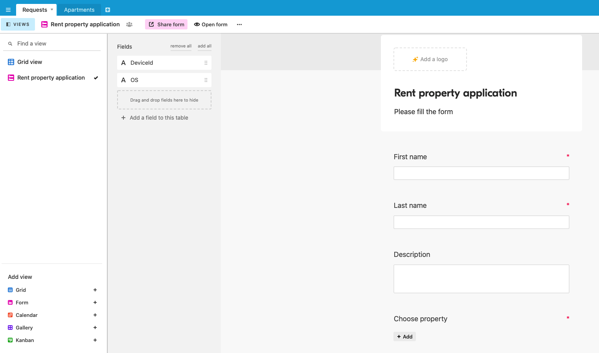Click the text type icon of DeviceId
This screenshot has height=353, width=599.
[x=123, y=63]
